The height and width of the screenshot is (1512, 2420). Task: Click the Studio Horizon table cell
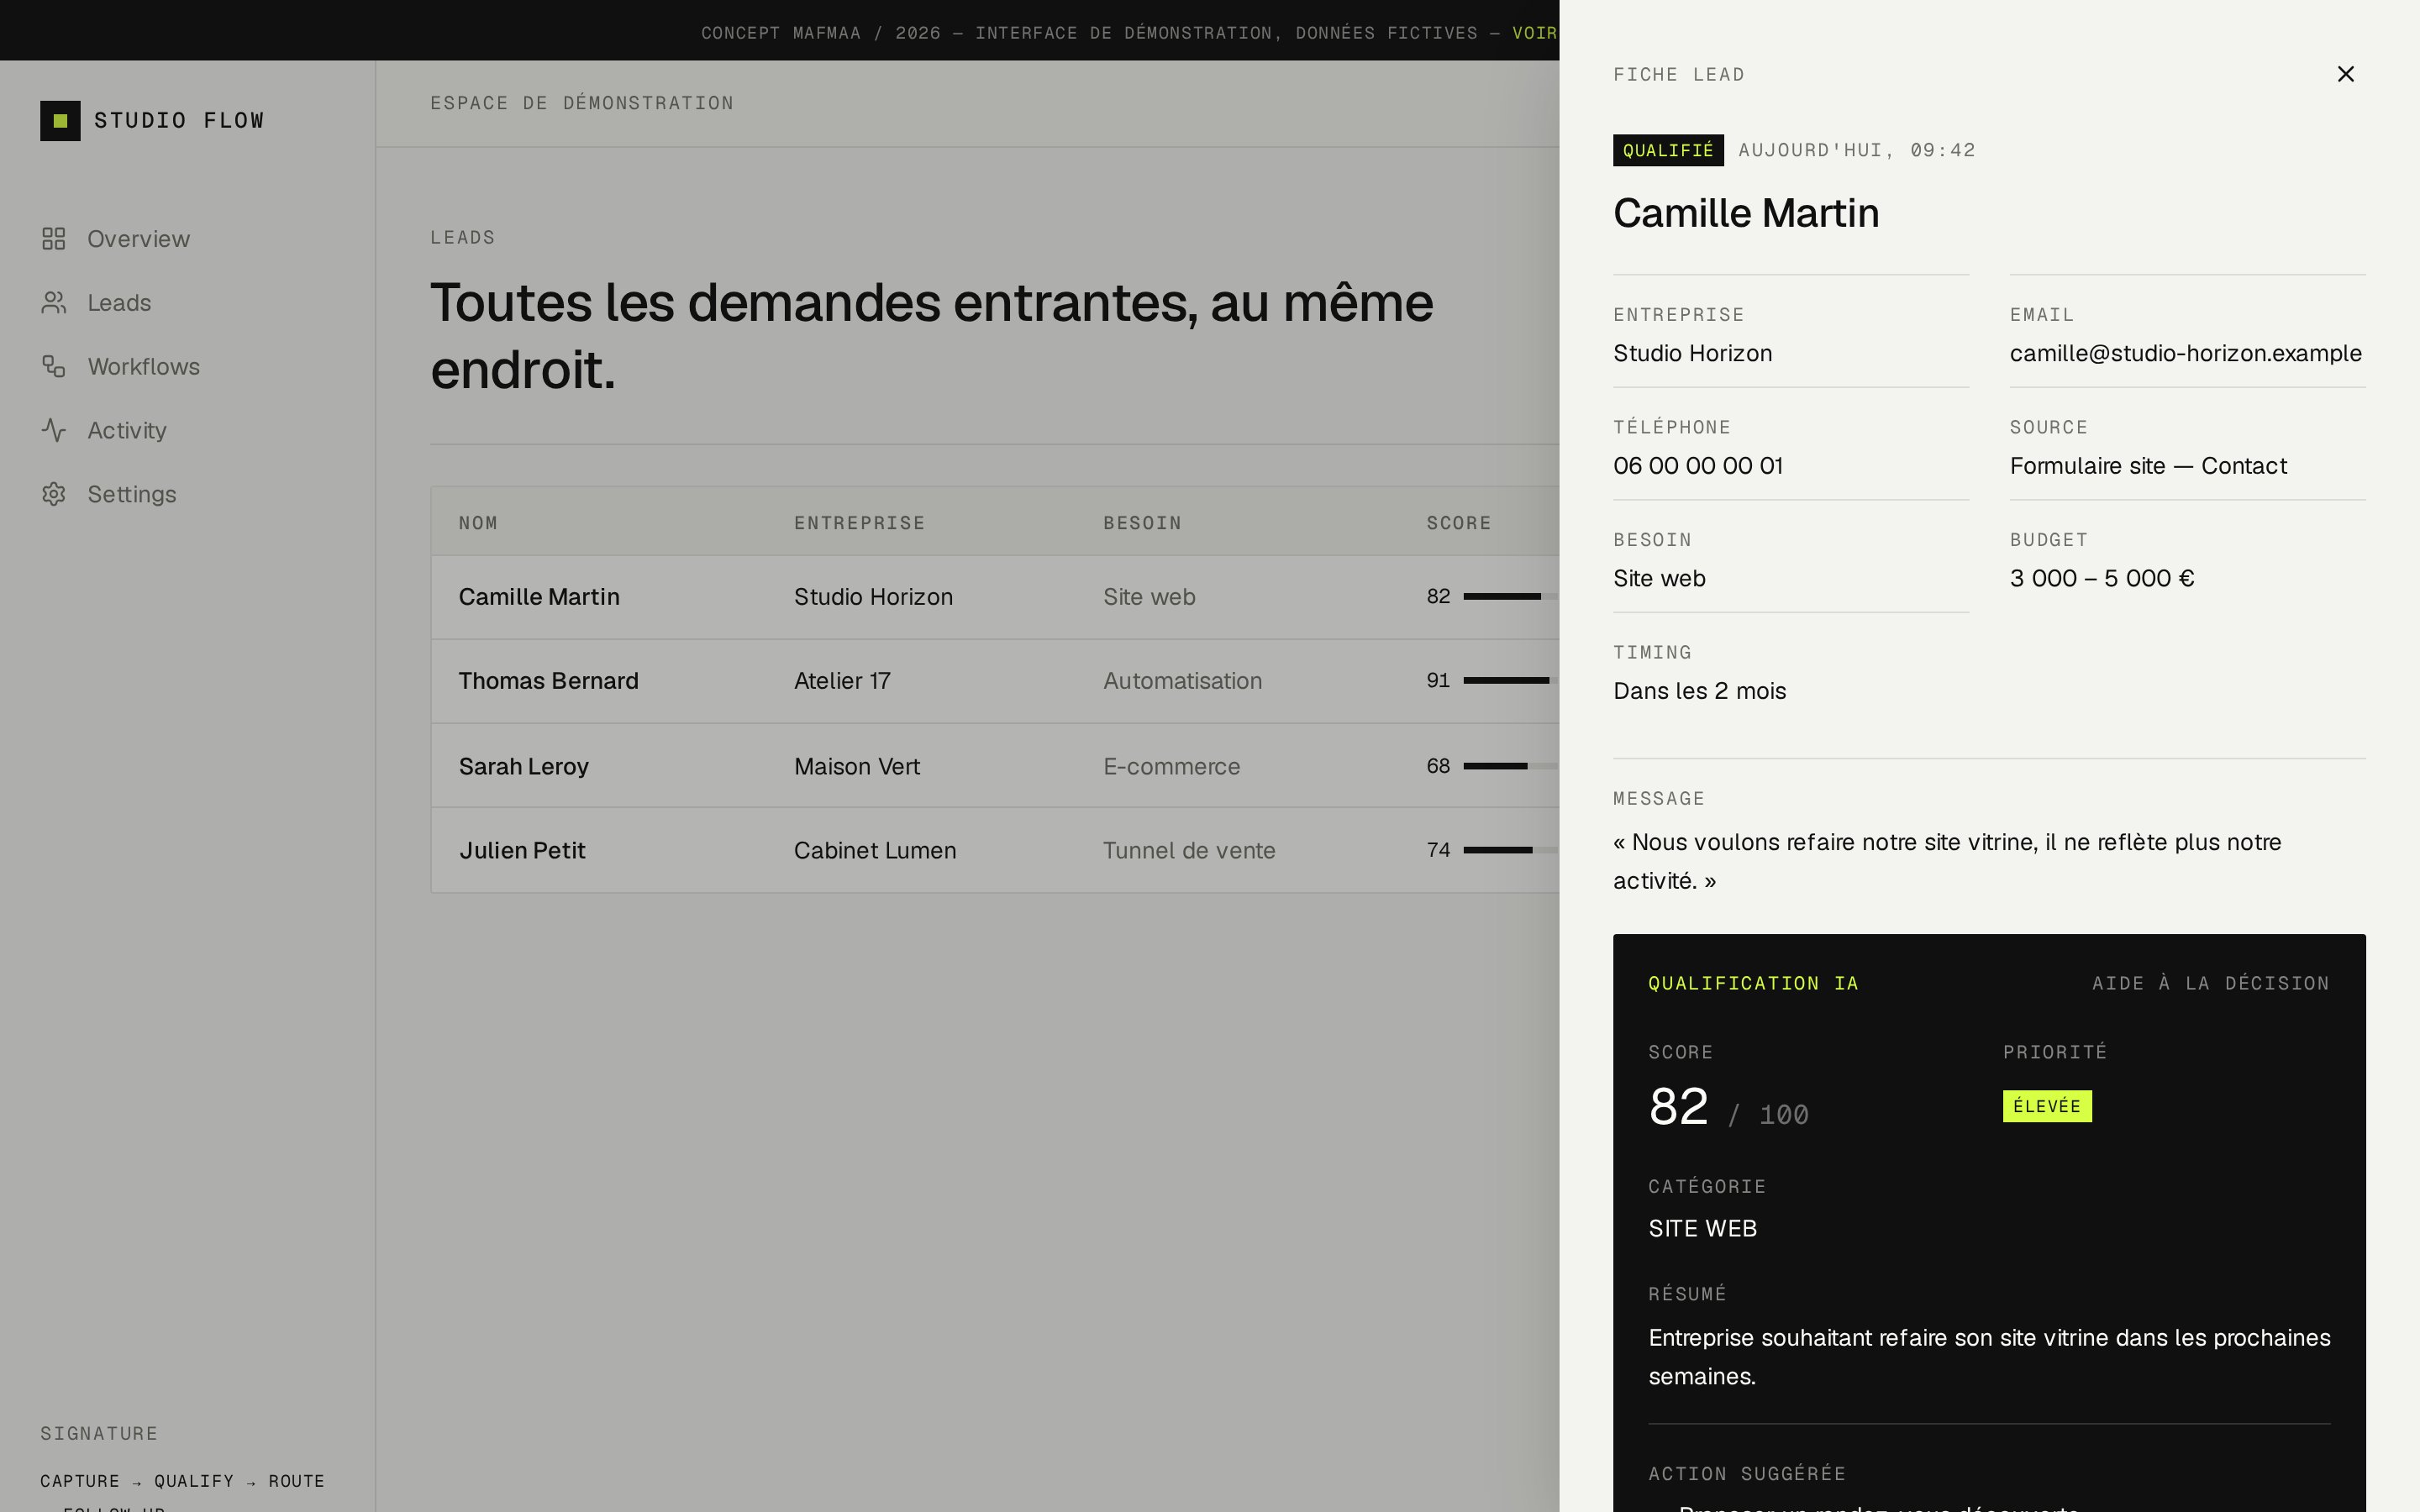pyautogui.click(x=873, y=597)
